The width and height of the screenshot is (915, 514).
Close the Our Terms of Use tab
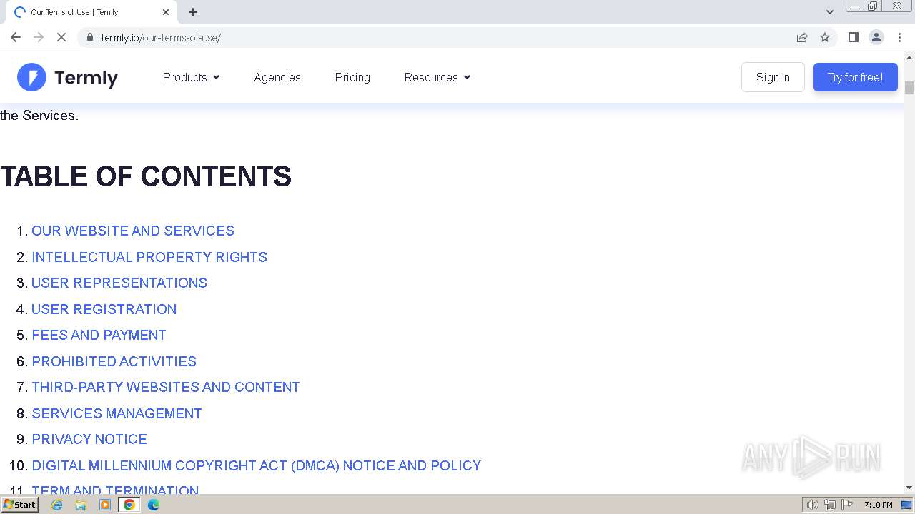(x=166, y=12)
